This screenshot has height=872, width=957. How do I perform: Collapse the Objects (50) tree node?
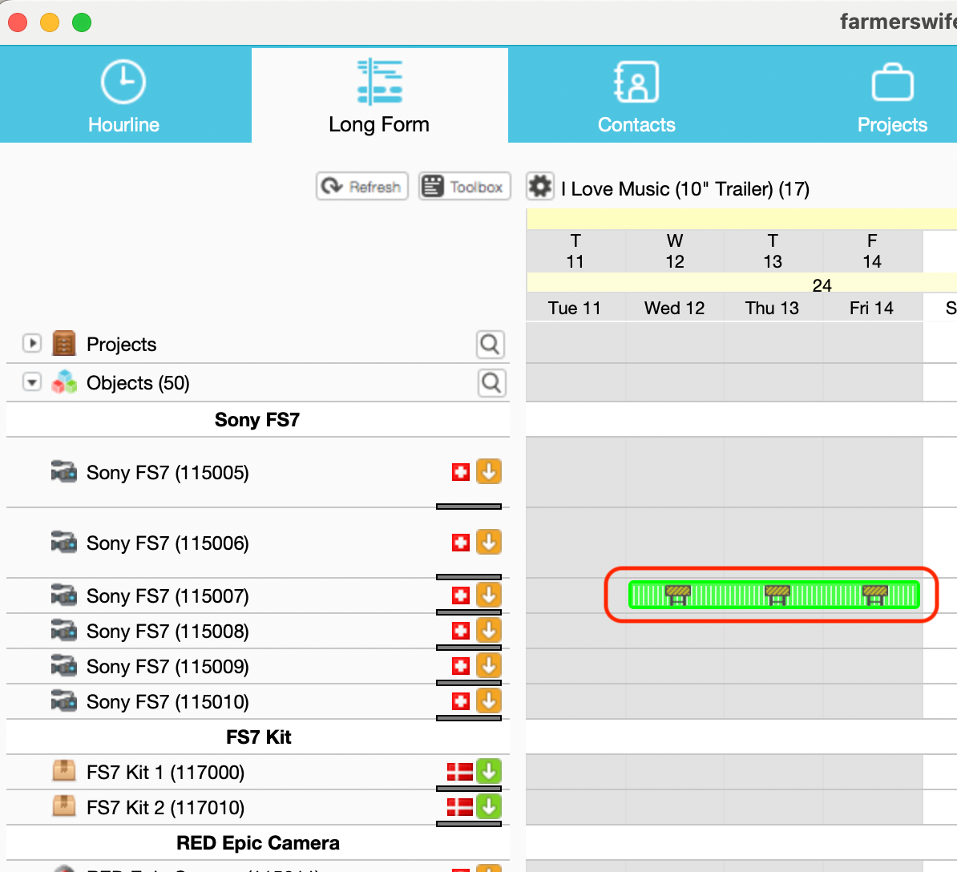click(x=32, y=382)
